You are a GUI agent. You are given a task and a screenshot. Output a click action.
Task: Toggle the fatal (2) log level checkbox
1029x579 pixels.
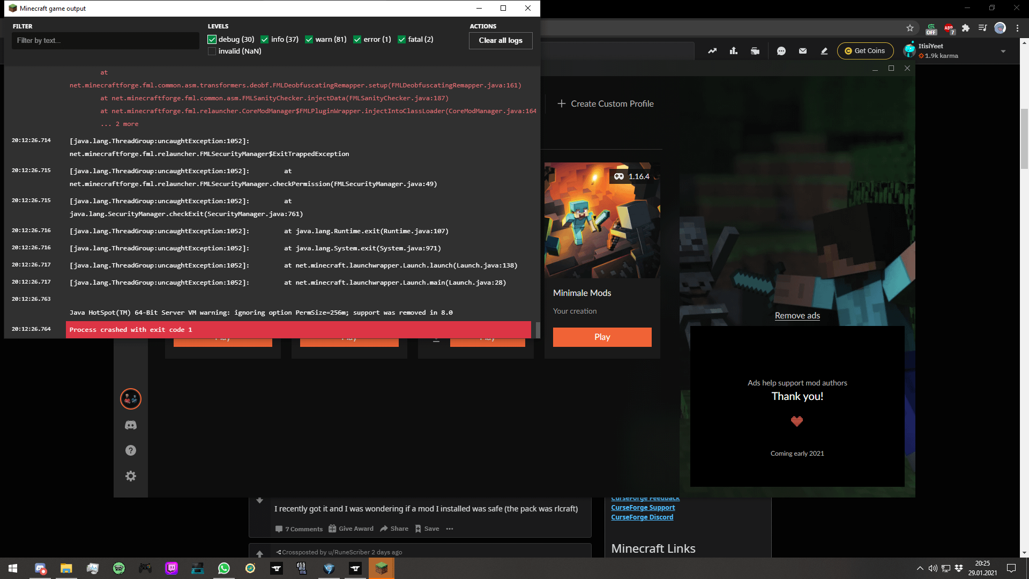401,39
